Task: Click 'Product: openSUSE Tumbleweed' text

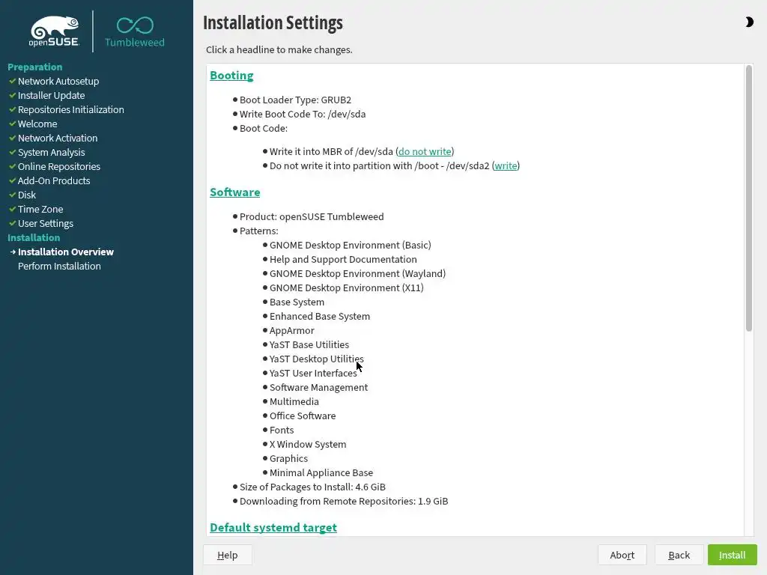Action: click(312, 216)
